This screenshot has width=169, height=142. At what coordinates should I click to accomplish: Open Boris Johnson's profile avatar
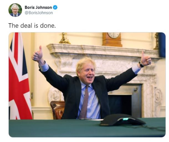point(15,10)
